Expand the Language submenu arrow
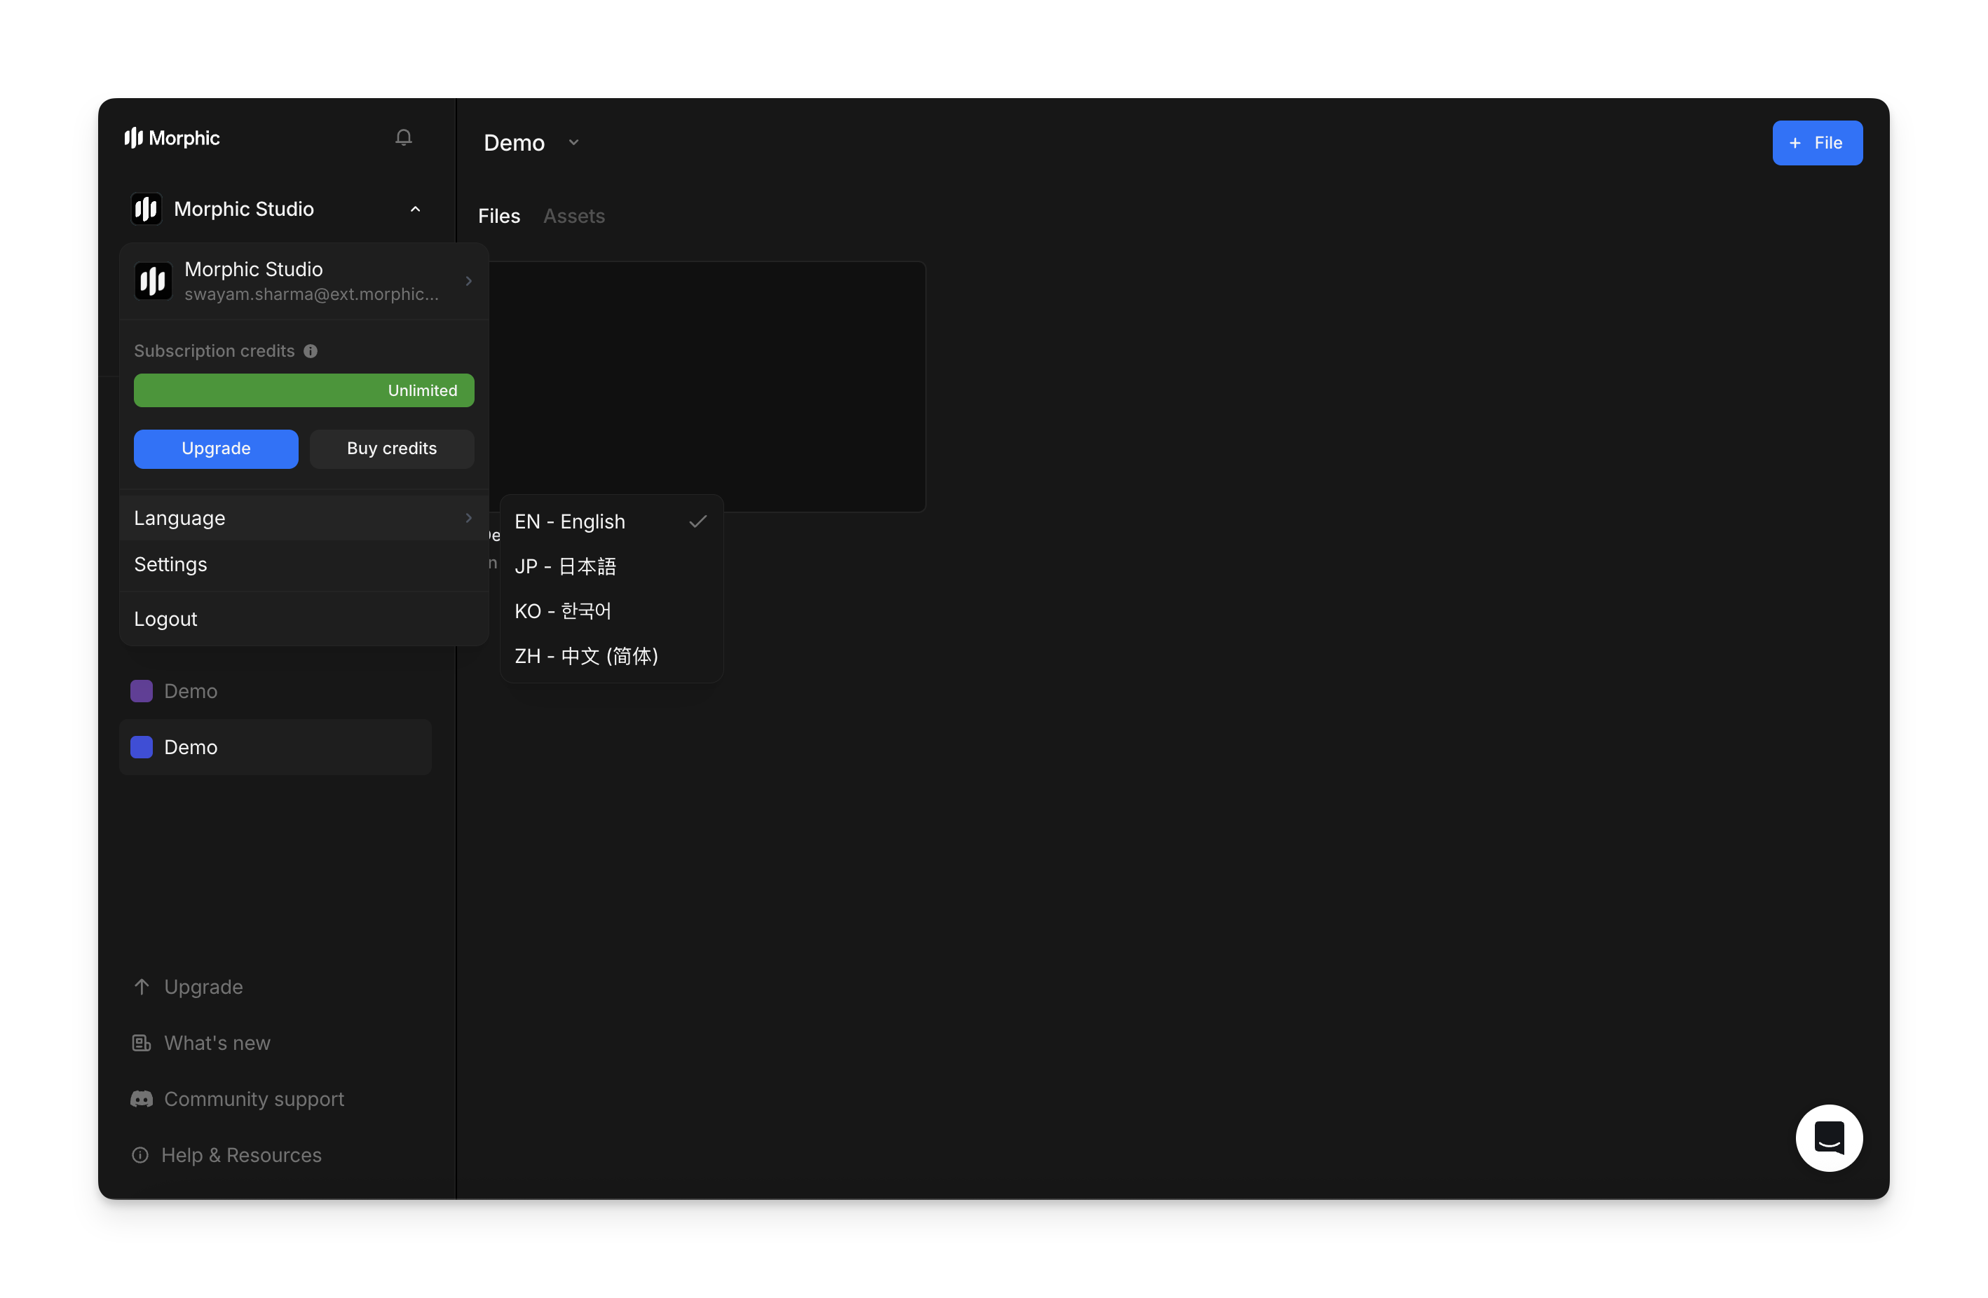The image size is (1988, 1298). point(468,518)
